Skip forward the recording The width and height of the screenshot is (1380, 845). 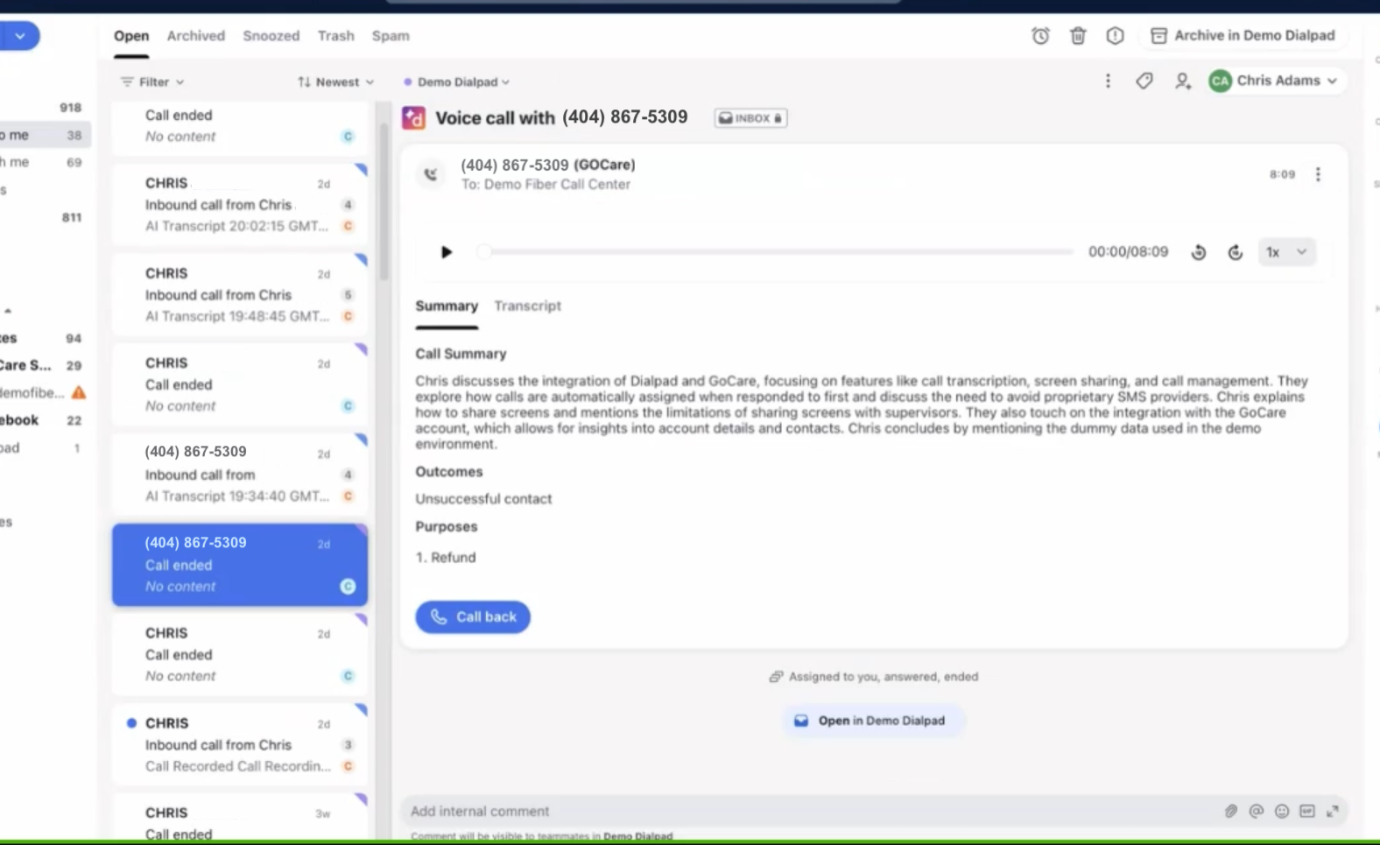point(1236,252)
